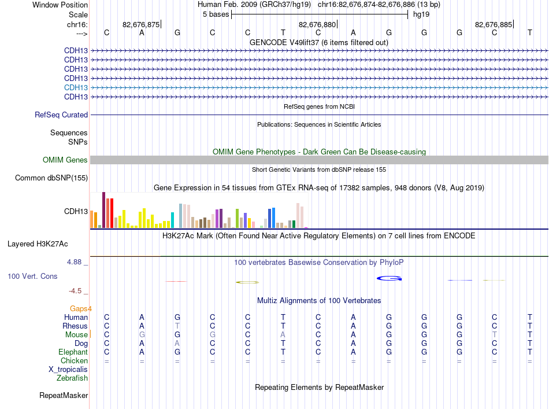Screen dimensions: 549x409
Task: Click the RepeatMasker track label
Action: click(64, 395)
